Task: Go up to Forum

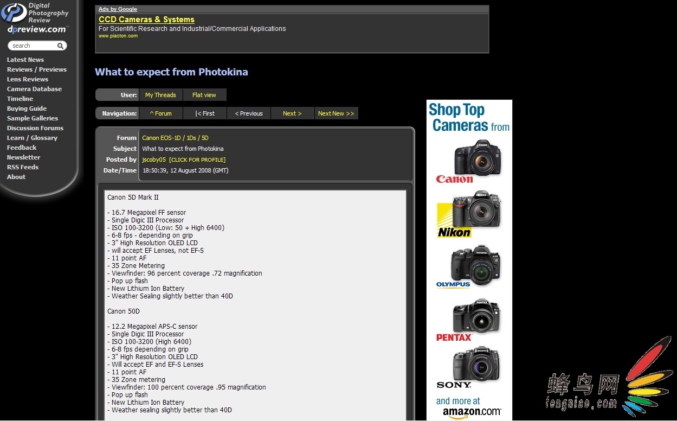Action: [x=160, y=113]
